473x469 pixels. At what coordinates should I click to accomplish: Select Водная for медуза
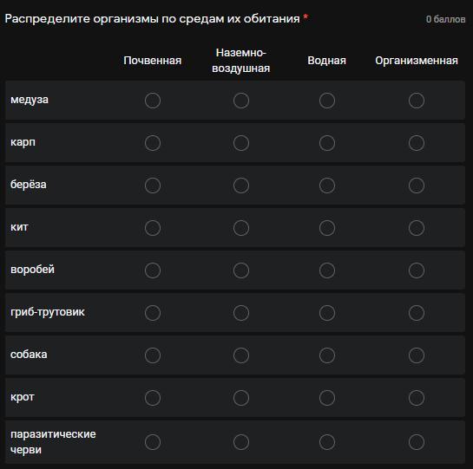pos(327,101)
